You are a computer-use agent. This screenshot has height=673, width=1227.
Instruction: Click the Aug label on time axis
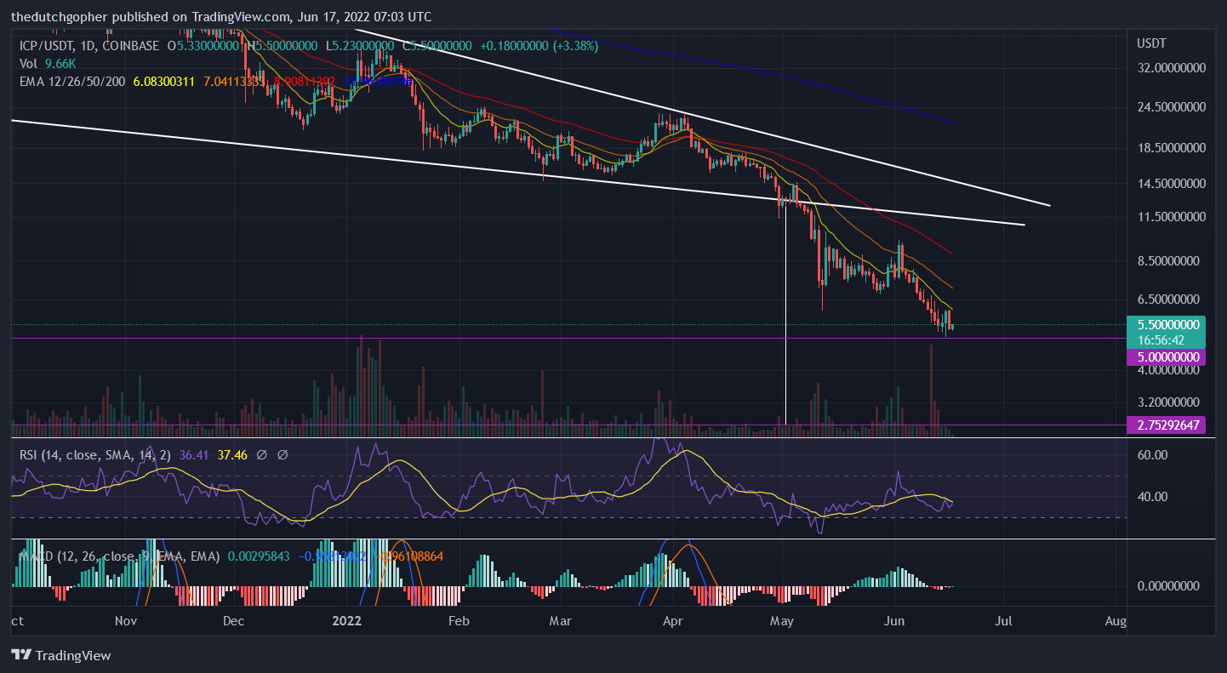click(1115, 622)
